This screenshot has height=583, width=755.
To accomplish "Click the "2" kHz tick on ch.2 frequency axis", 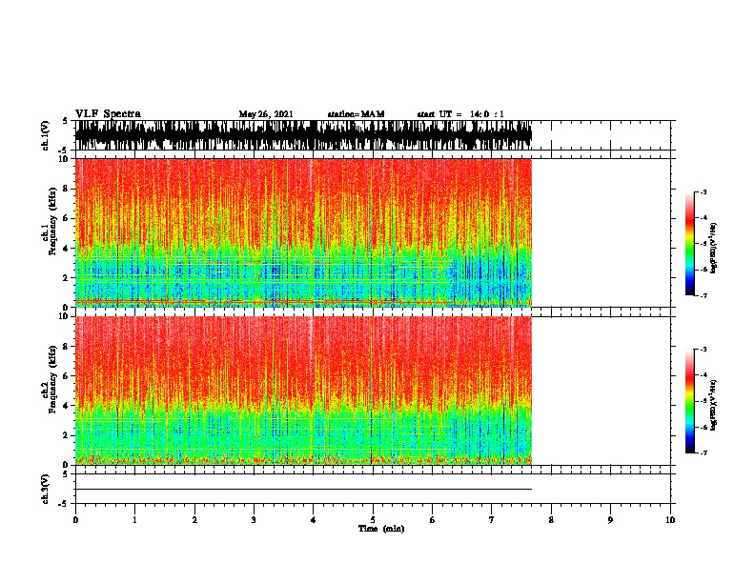I will (x=66, y=435).
